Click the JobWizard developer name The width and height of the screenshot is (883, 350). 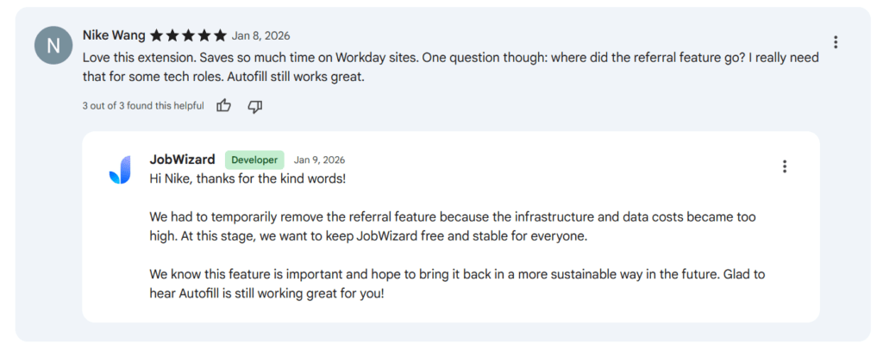click(182, 159)
